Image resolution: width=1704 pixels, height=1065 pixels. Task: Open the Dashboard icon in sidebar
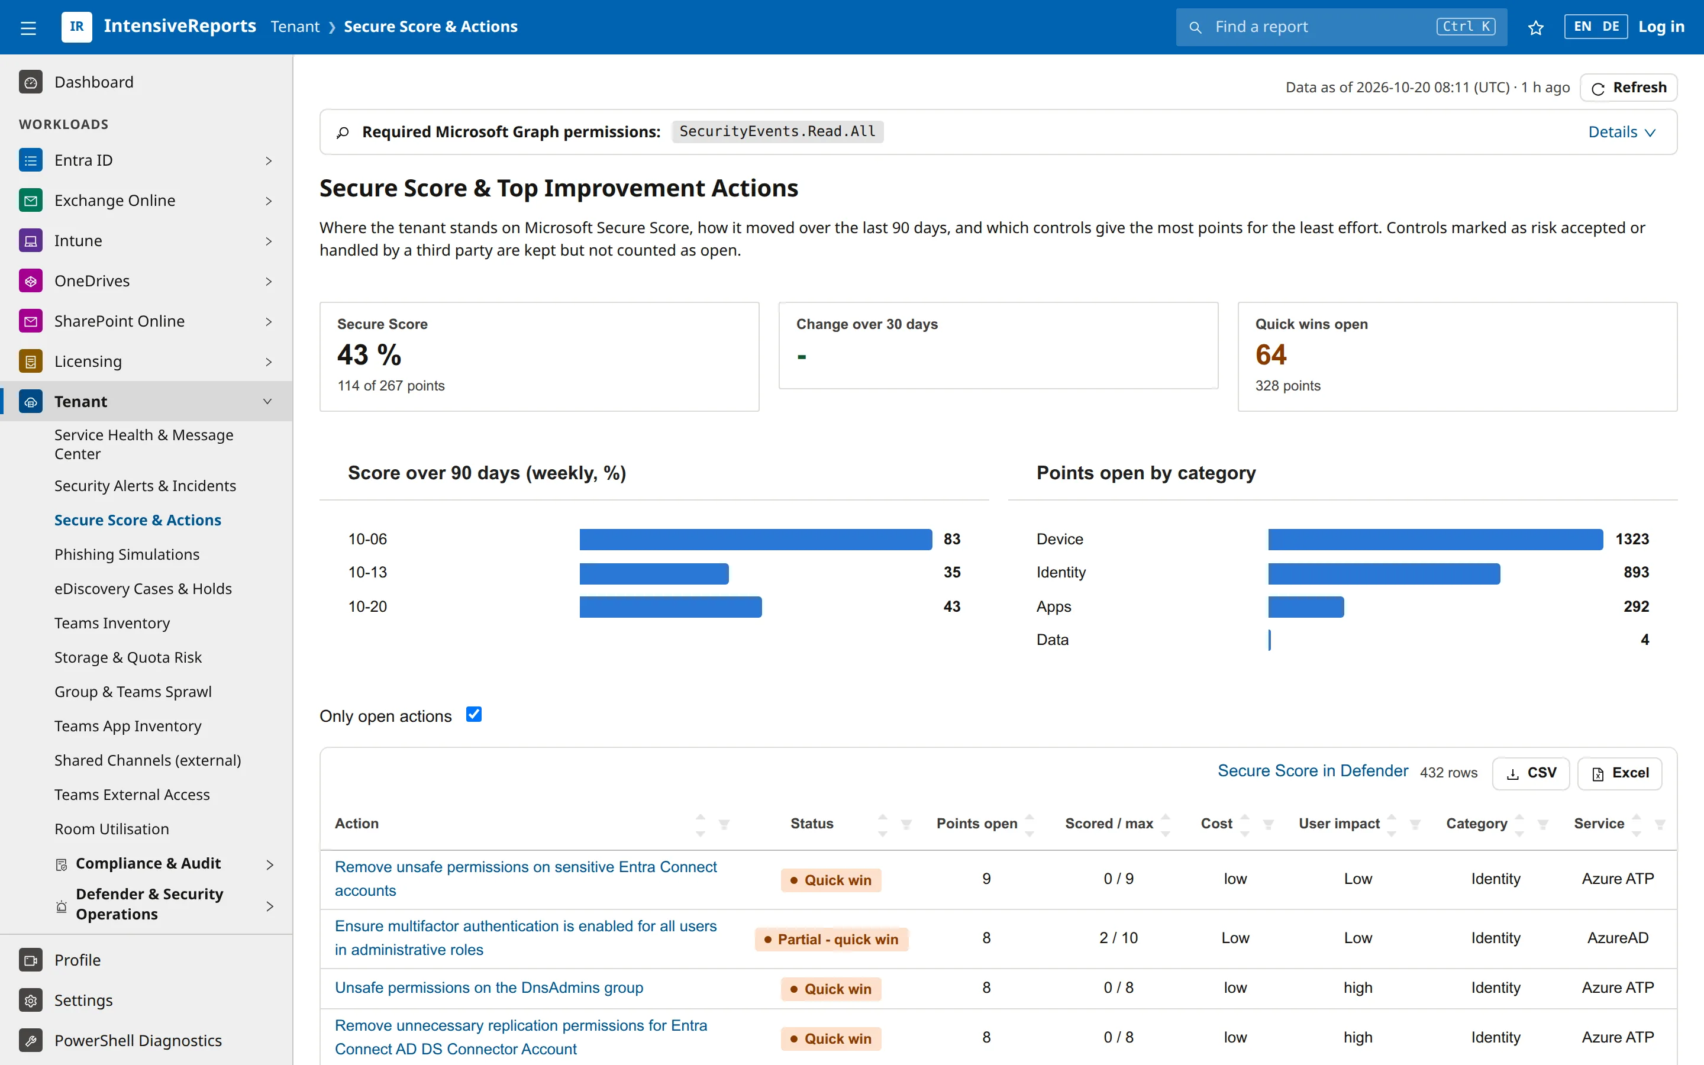tap(30, 82)
